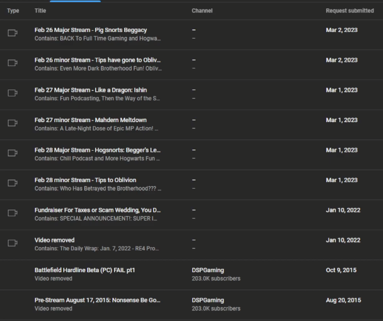
Task: Click the Aug 20, 2015 request date
Action: [x=343, y=300]
